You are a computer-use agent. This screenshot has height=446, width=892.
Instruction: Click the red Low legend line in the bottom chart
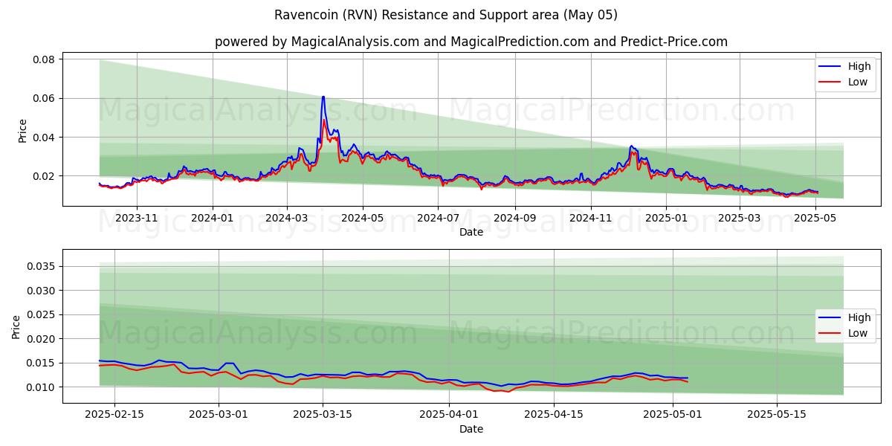click(x=831, y=333)
